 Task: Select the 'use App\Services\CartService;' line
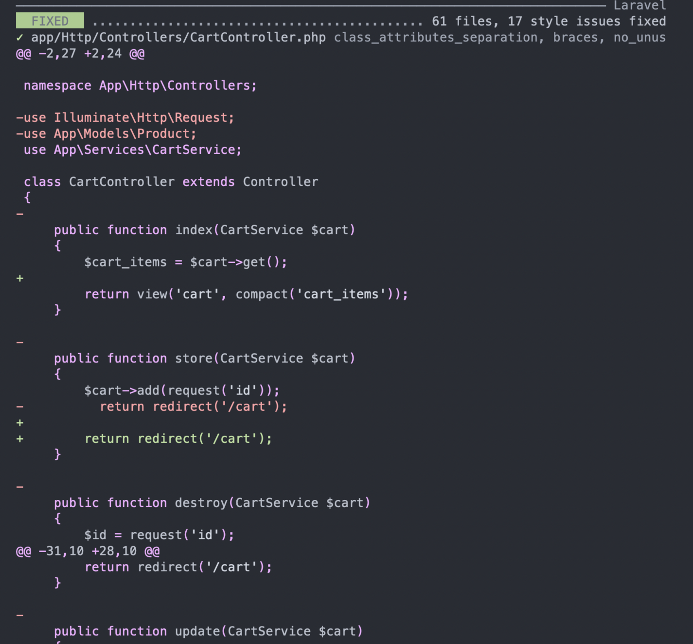tap(131, 149)
